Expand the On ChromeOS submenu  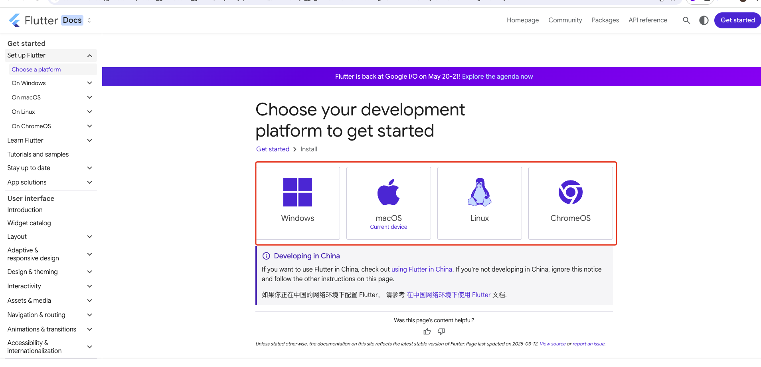tap(90, 126)
